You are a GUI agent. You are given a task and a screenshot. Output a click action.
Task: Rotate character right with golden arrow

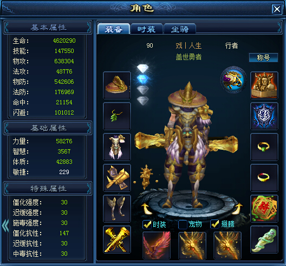pyautogui.click(x=238, y=209)
